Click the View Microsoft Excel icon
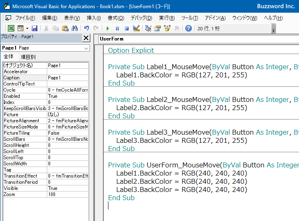 tap(11, 28)
